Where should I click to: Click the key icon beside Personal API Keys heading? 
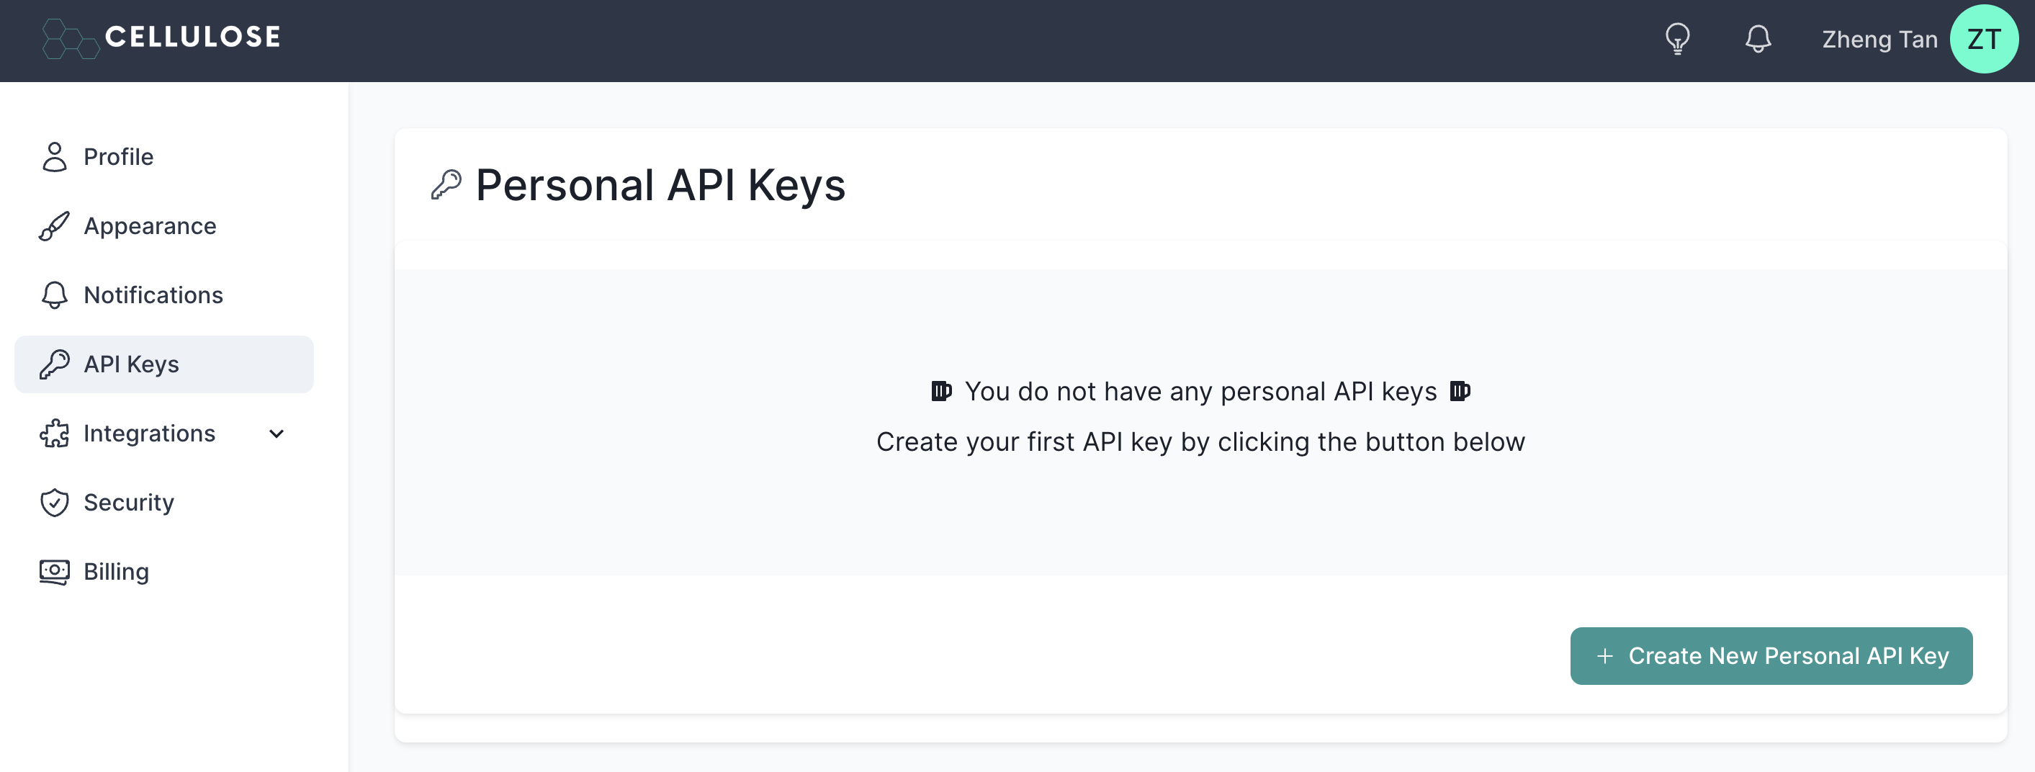pyautogui.click(x=446, y=184)
